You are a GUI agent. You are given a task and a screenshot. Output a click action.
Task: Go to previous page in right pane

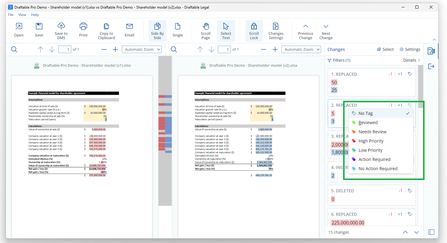point(200,49)
